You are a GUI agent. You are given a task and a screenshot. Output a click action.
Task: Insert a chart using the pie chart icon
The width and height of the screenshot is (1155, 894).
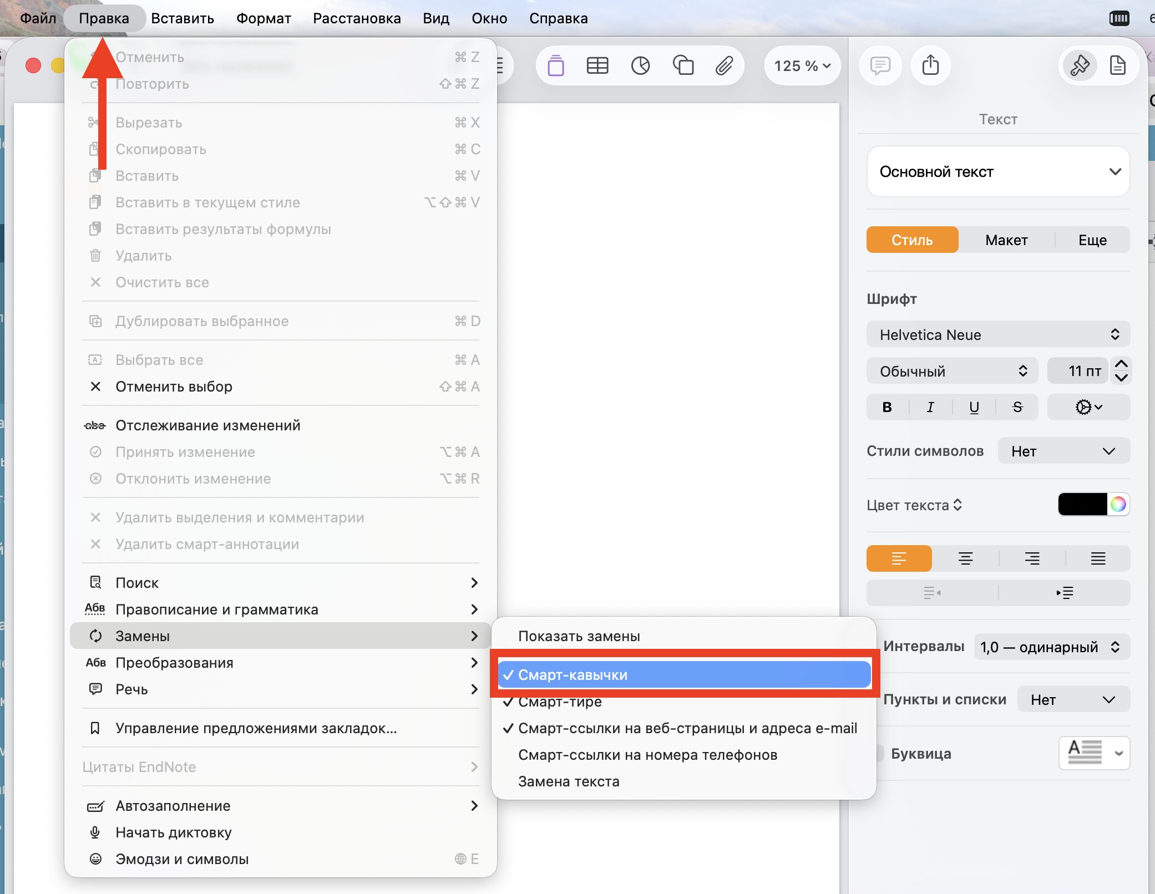[639, 65]
